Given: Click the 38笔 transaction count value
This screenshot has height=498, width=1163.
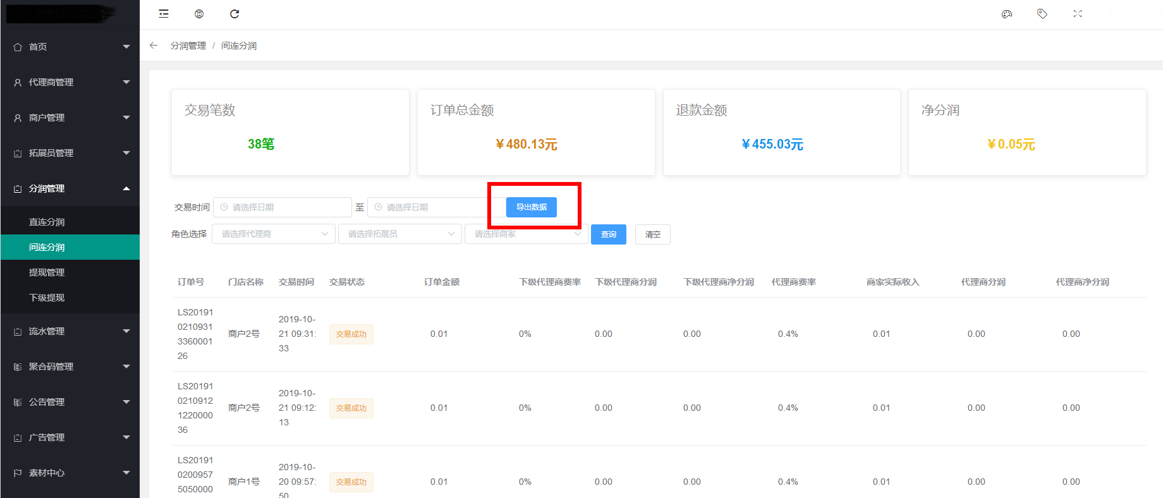Looking at the screenshot, I should 261,144.
